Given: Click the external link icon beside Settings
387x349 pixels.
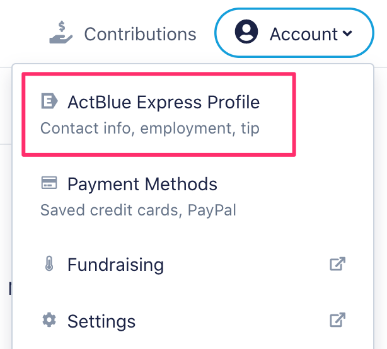Looking at the screenshot, I should 337,320.
